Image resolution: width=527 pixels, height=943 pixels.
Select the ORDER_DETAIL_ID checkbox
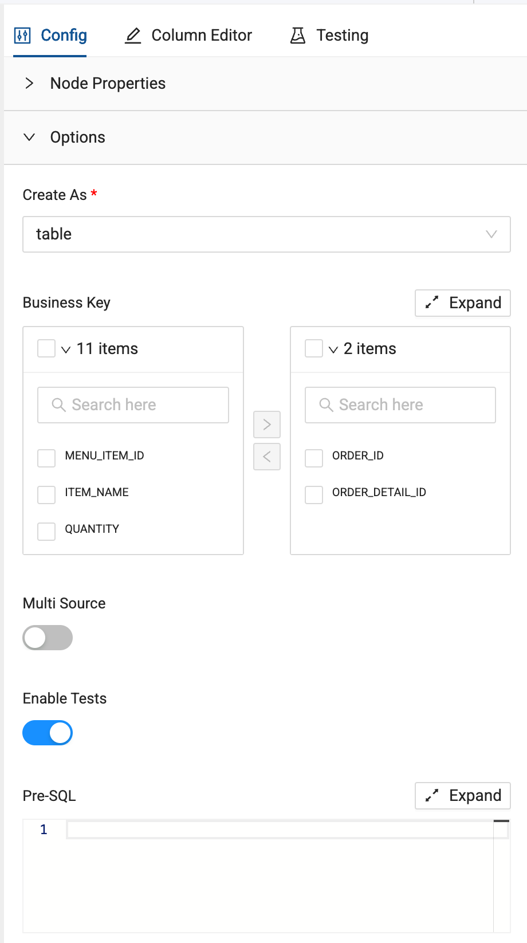(x=314, y=494)
